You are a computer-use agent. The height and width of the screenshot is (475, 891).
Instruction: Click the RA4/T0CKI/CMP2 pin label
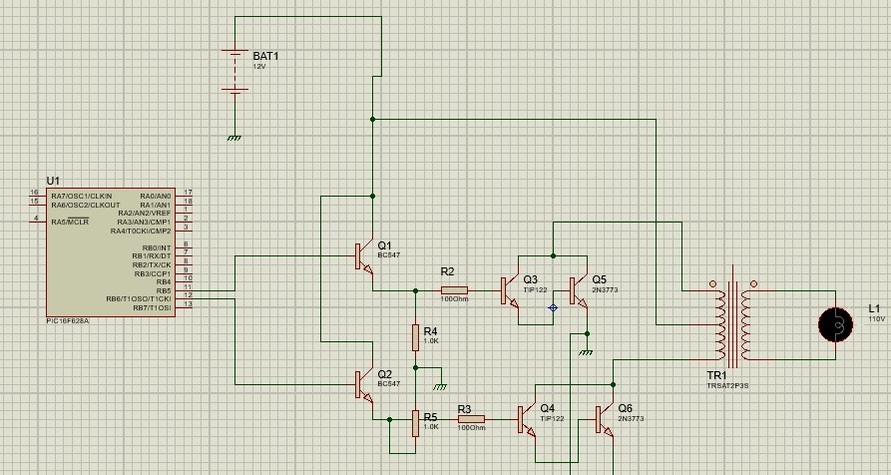[x=141, y=232]
